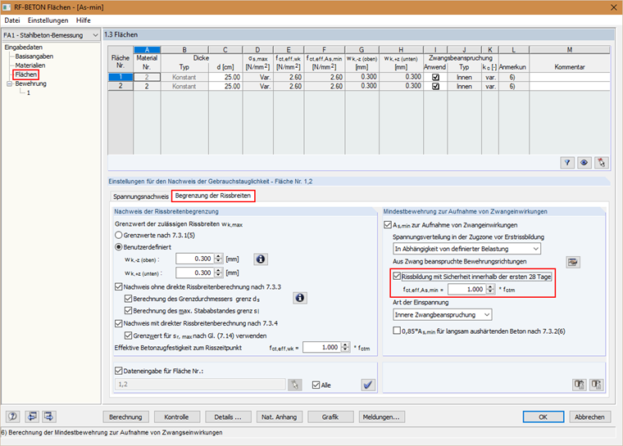The height and width of the screenshot is (446, 623).
Task: Toggle Nachweis mit direkter Rissbreitenberechnung 7.3.4
Action: (x=118, y=323)
